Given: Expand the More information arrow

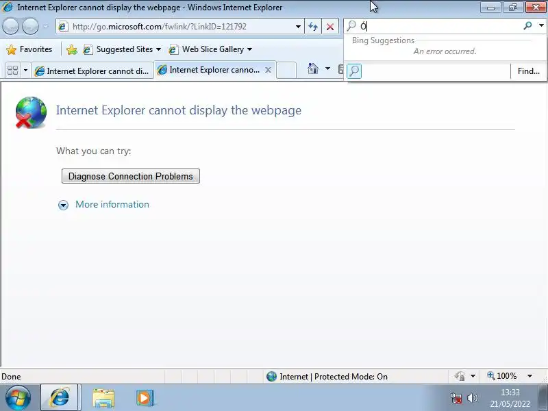Looking at the screenshot, I should click(63, 205).
